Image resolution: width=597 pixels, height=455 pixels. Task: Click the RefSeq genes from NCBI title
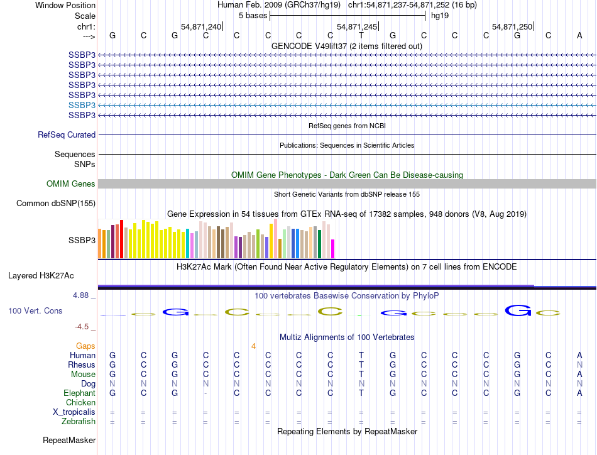click(347, 126)
